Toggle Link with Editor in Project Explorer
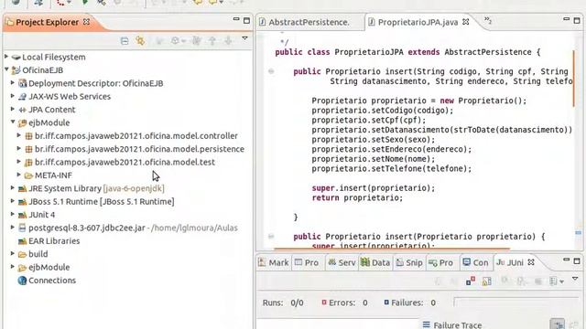The image size is (586, 329). pyautogui.click(x=140, y=40)
